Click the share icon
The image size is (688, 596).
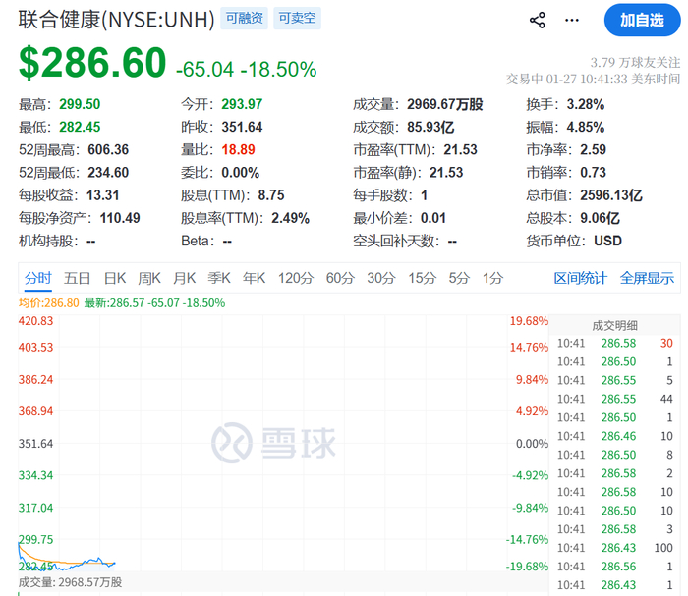click(538, 20)
